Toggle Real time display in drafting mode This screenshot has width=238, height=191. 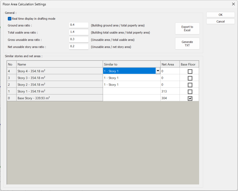[10, 19]
